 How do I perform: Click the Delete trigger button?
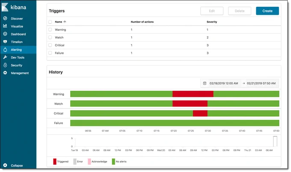(240, 11)
